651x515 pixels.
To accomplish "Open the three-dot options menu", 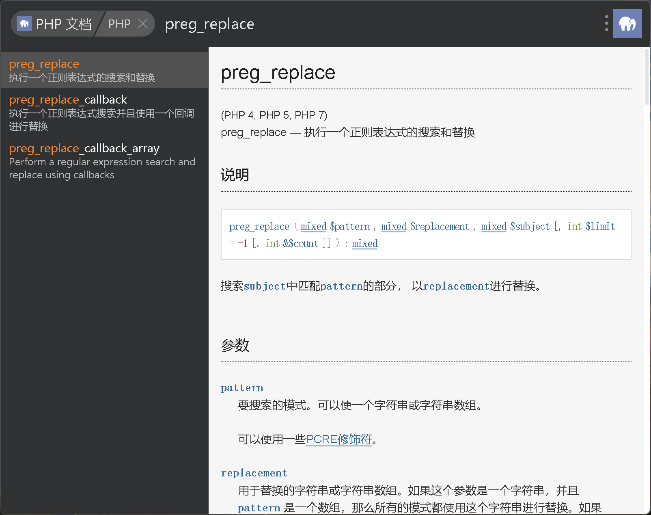I will pyautogui.click(x=606, y=24).
